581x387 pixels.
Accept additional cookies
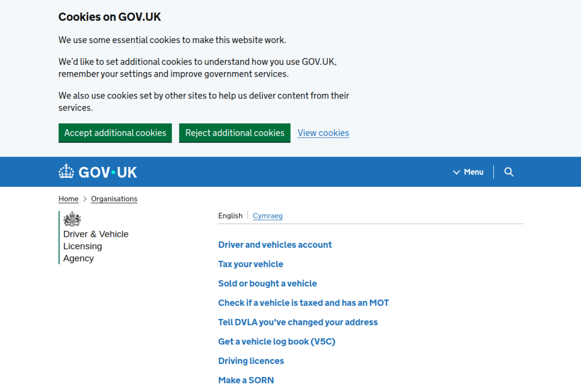pyautogui.click(x=115, y=133)
